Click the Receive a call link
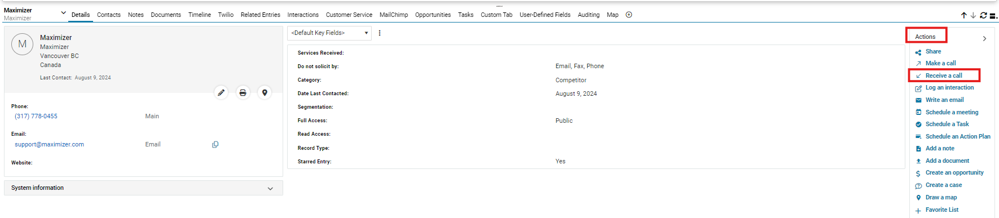This screenshot has width=999, height=218. pos(944,75)
